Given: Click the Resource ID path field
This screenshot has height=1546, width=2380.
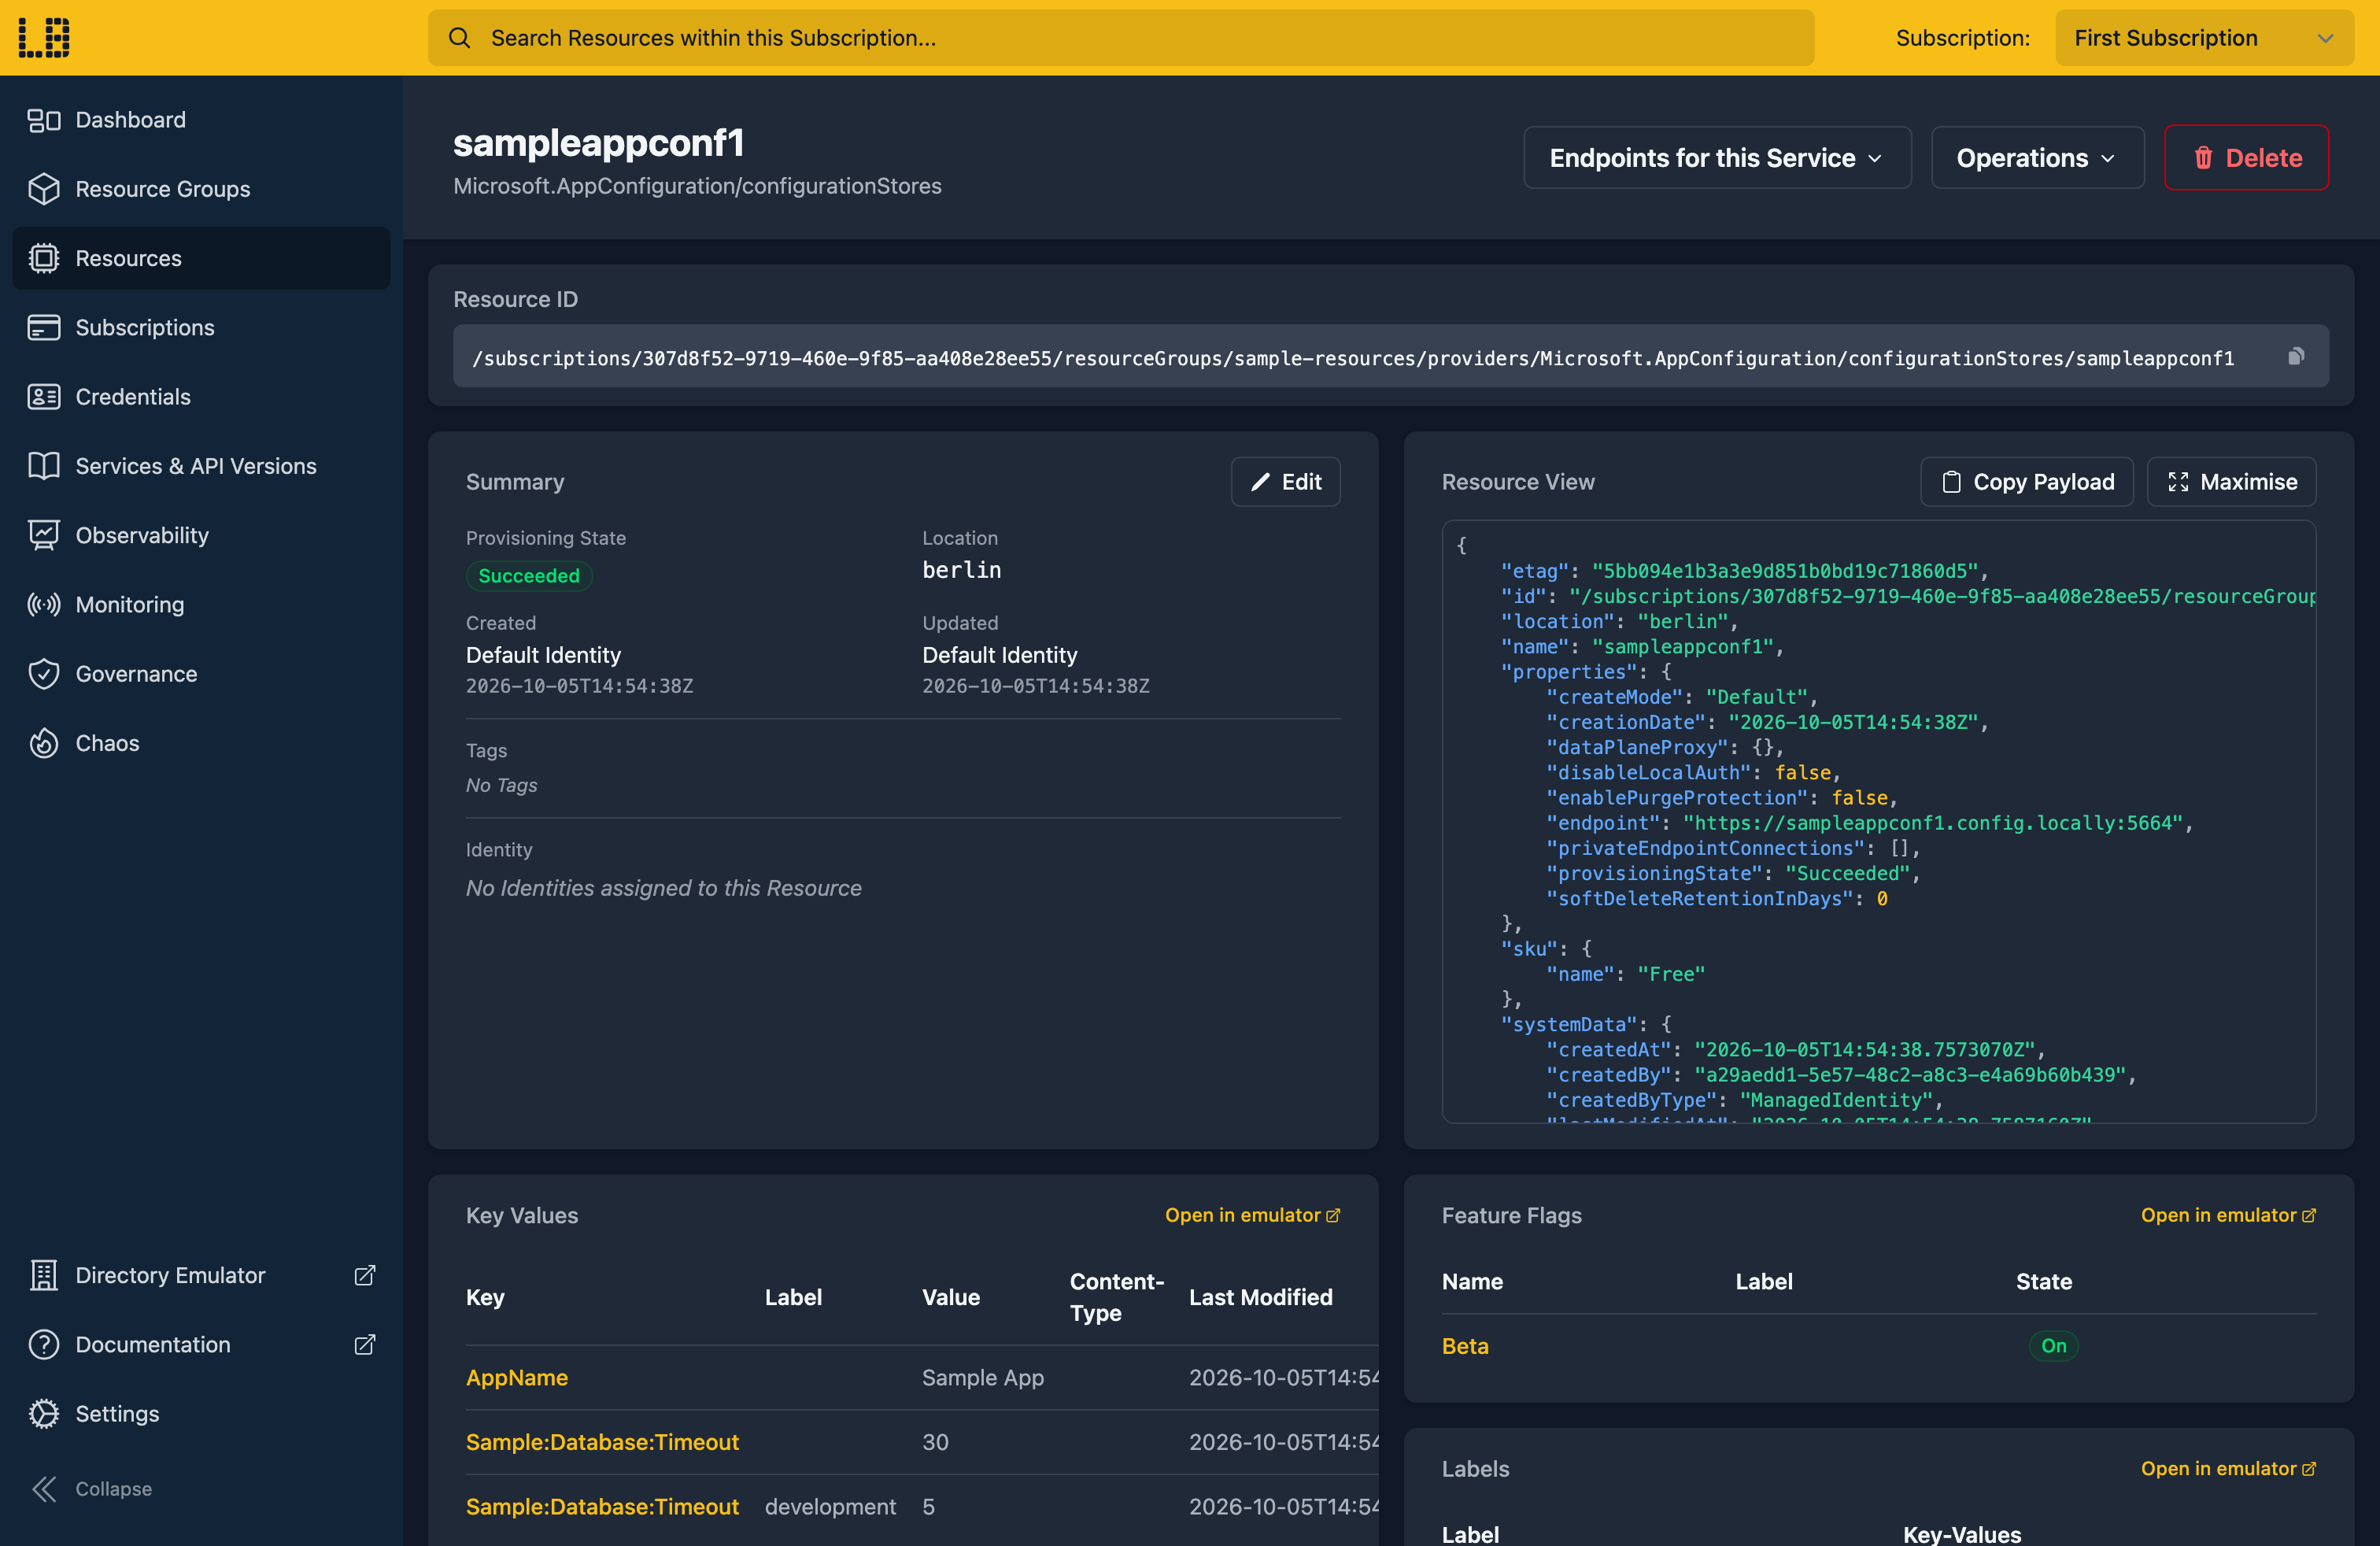Looking at the screenshot, I should point(1391,357).
